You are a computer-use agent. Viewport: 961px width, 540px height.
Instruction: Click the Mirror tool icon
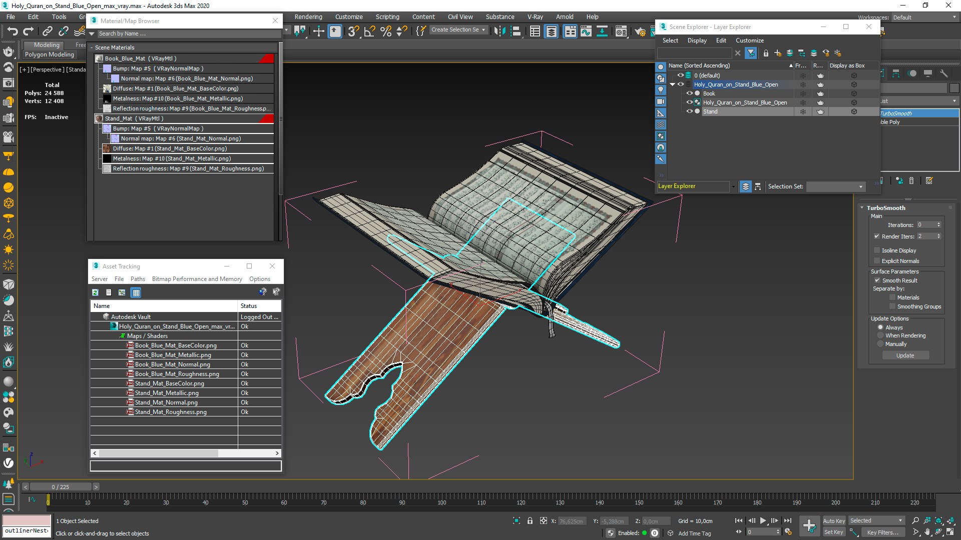(499, 31)
